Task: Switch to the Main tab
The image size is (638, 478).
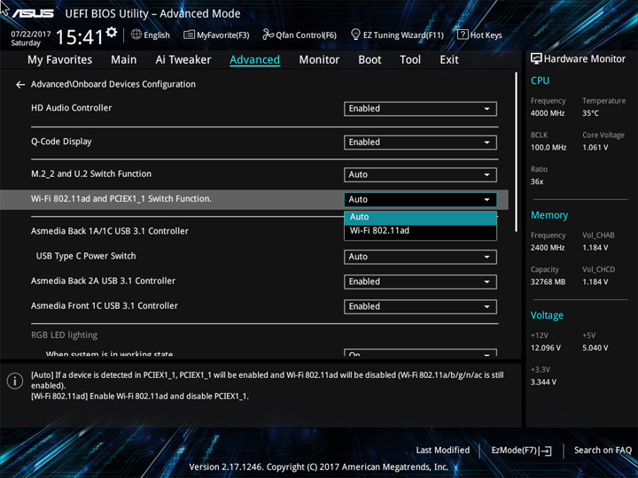Action: 124,60
